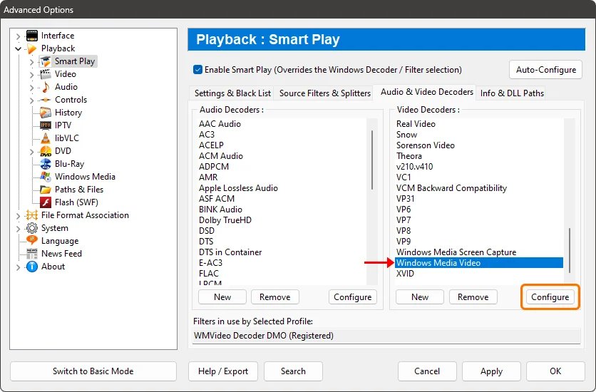Open the Settings & Black List tab
The width and height of the screenshot is (596, 392).
click(232, 93)
